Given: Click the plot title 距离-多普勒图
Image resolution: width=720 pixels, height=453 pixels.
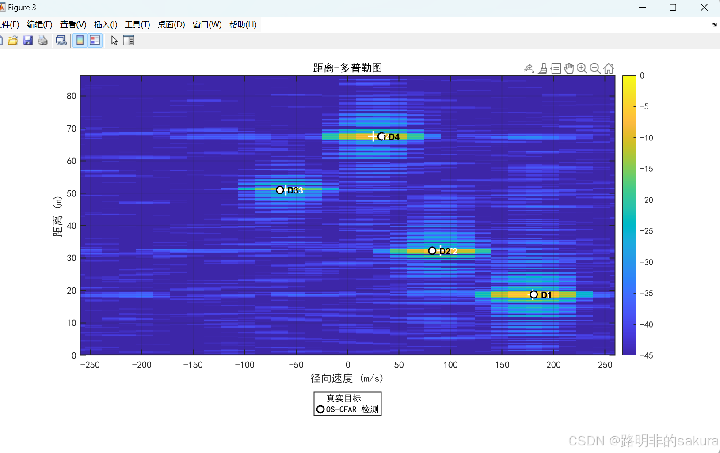Looking at the screenshot, I should (x=347, y=68).
